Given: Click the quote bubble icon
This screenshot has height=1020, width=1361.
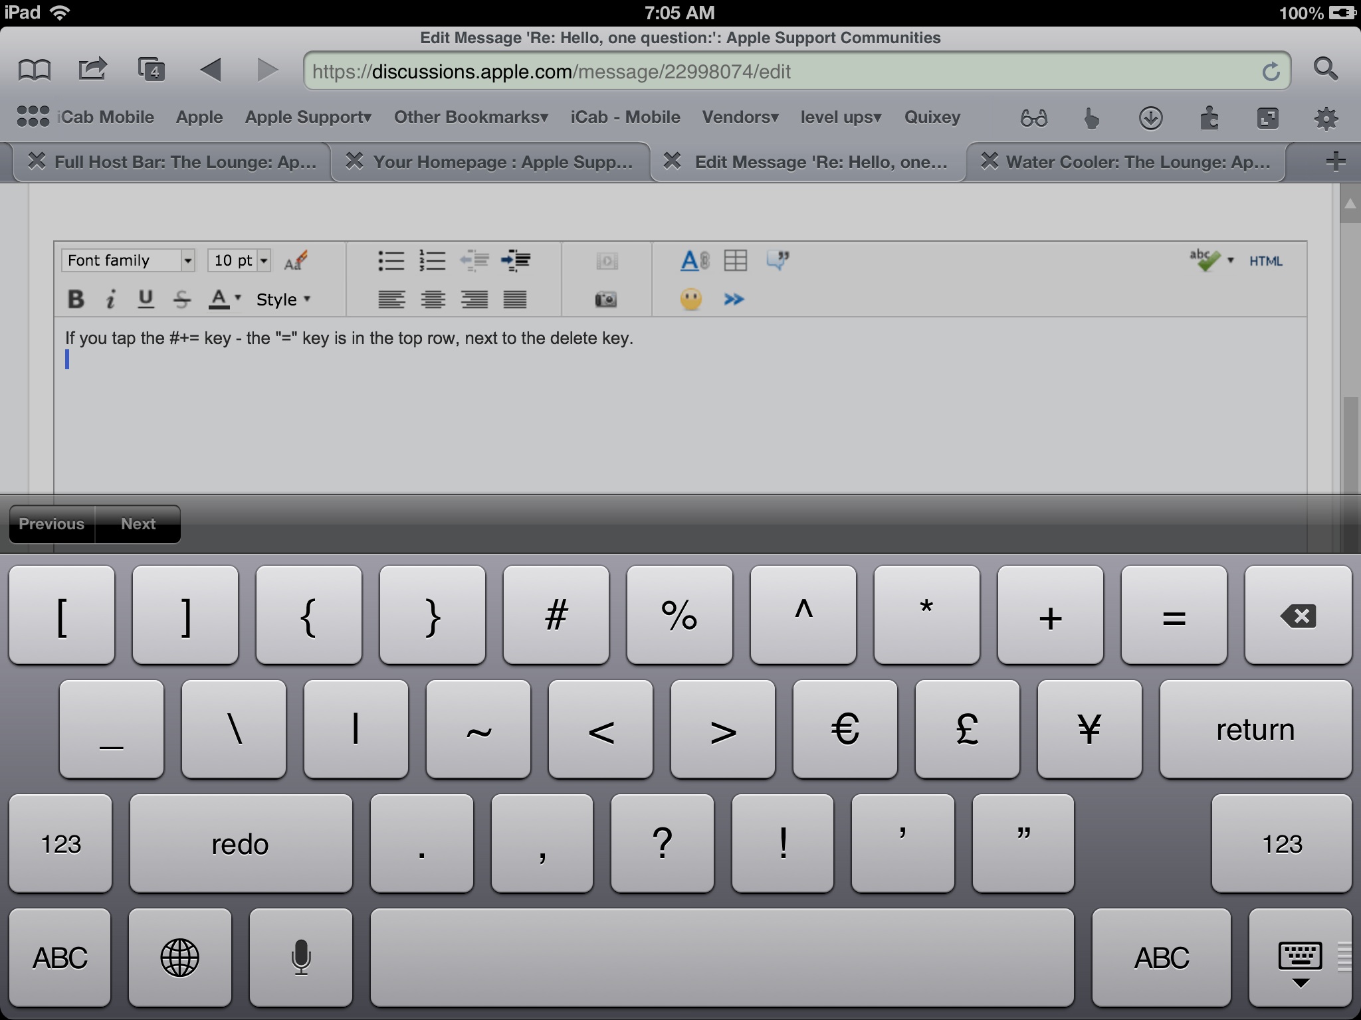Looking at the screenshot, I should point(777,260).
